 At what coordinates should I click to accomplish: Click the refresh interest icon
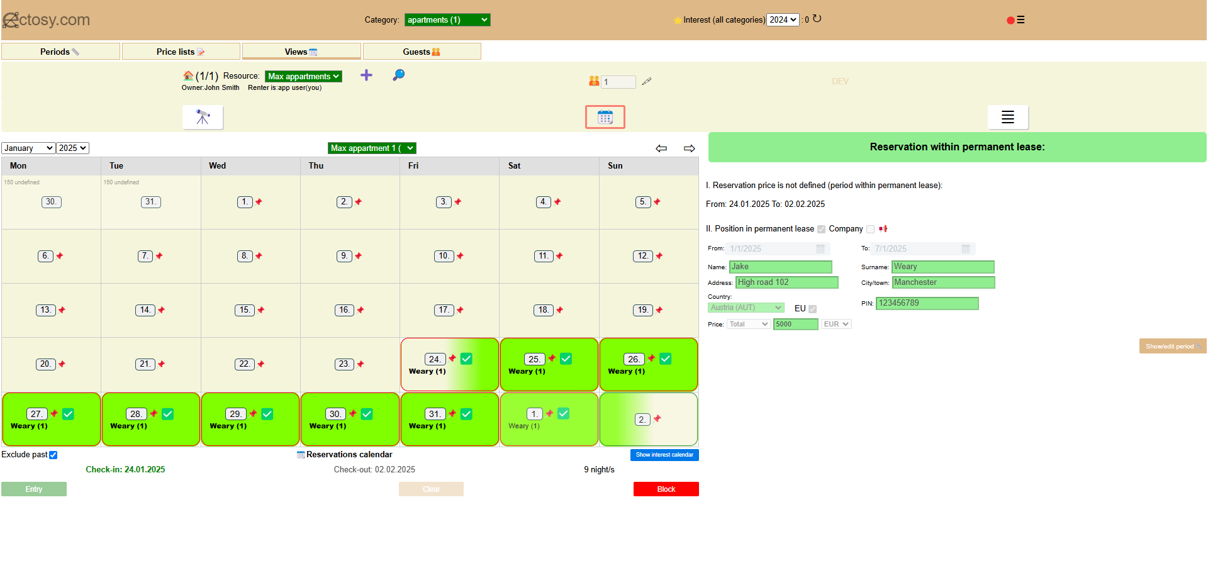coord(817,19)
